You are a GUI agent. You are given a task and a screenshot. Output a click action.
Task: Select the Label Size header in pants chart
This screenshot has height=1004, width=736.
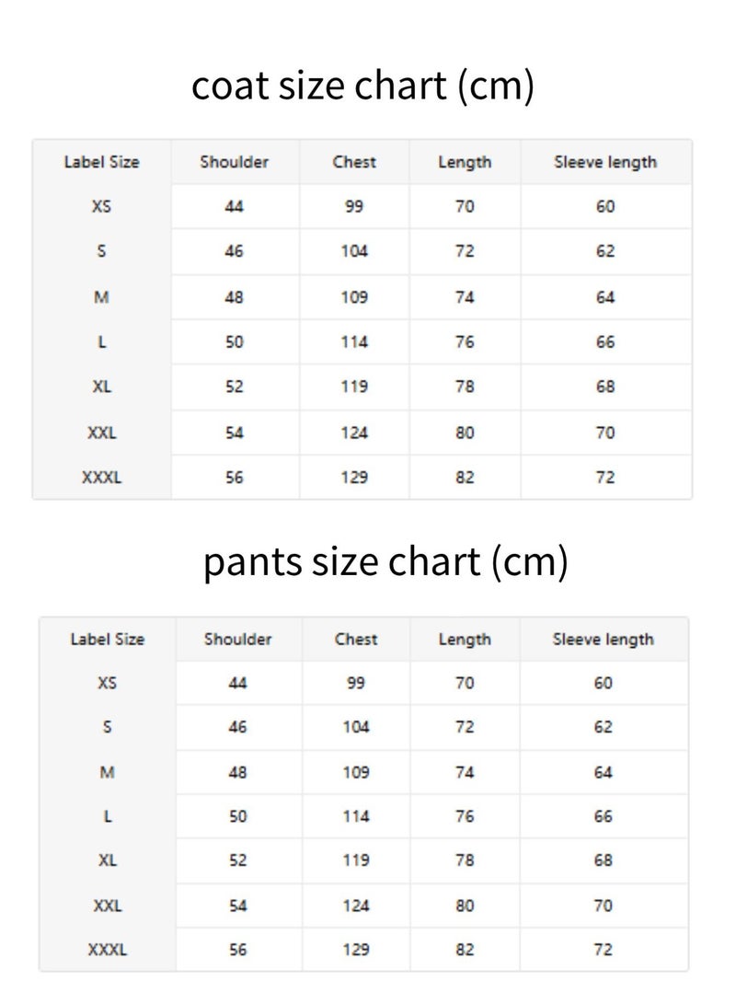coord(108,639)
